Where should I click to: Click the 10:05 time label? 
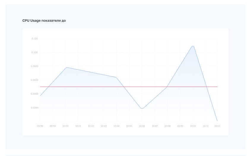click(x=129, y=126)
